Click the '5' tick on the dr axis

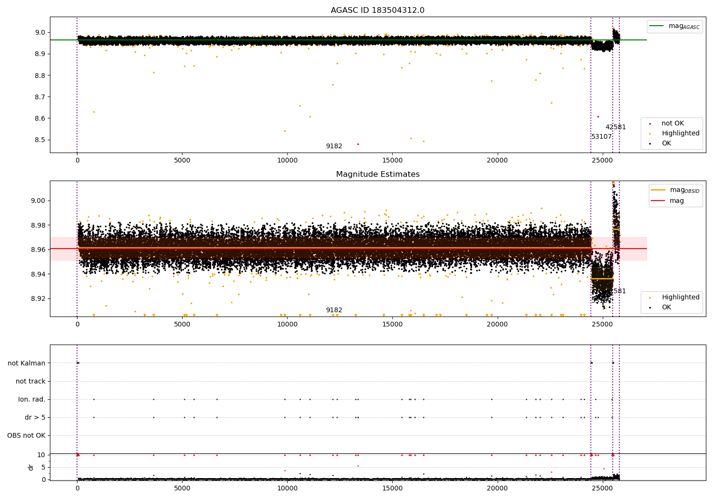pyautogui.click(x=43, y=467)
